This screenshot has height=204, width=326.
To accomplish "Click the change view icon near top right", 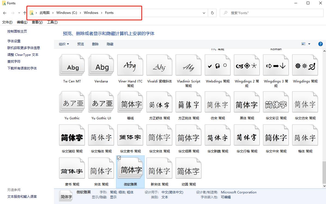I will click(x=303, y=44).
